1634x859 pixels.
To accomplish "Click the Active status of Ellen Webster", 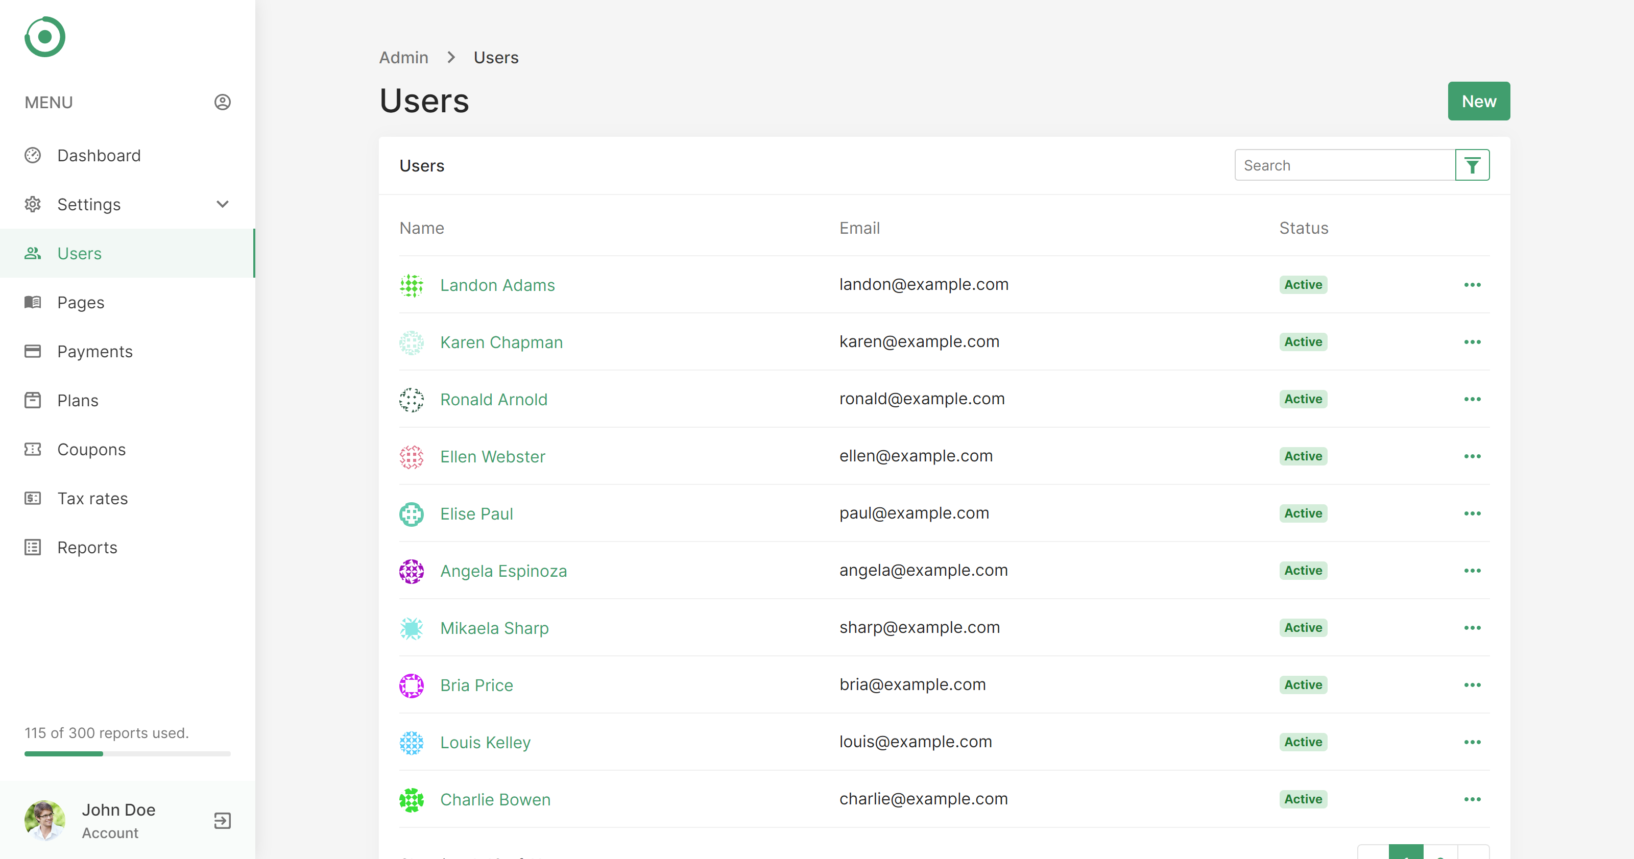I will [x=1303, y=456].
